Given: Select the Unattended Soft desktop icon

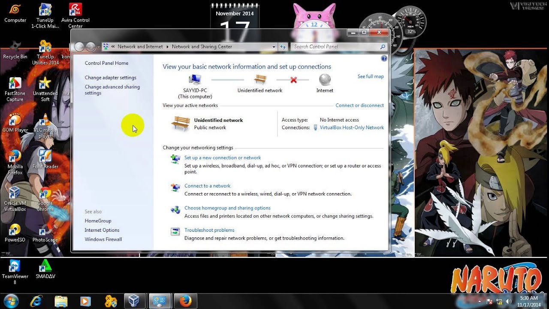Looking at the screenshot, I should 45,89.
